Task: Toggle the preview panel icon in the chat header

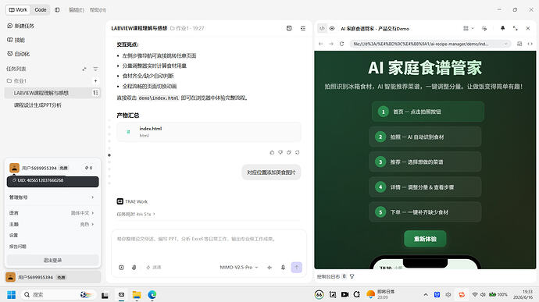Action: coord(289,28)
